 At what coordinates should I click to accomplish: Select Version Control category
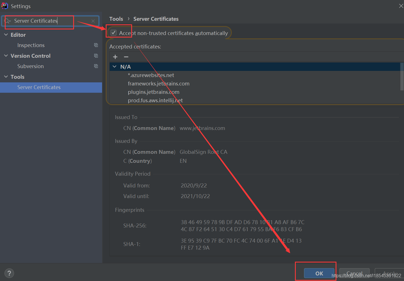pos(31,56)
